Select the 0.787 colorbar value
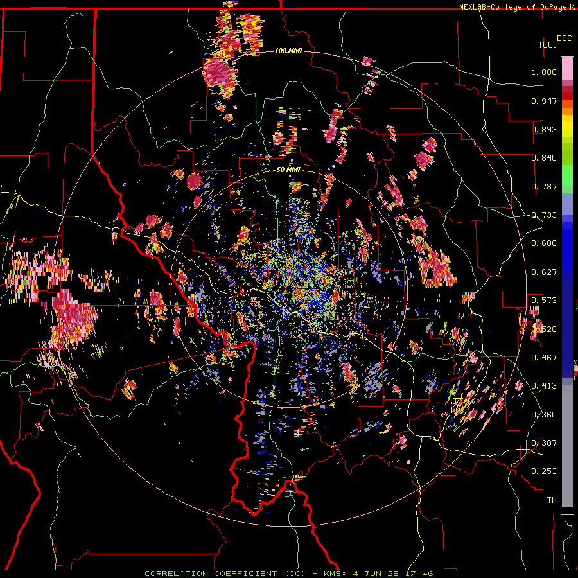This screenshot has width=578, height=578. (x=544, y=186)
